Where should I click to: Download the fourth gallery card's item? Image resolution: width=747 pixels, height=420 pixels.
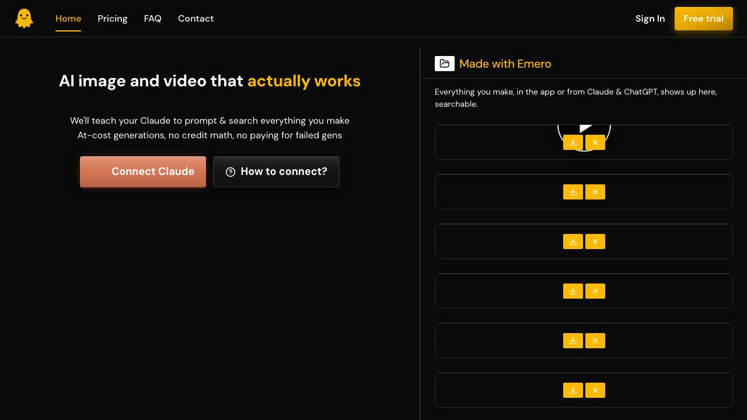click(573, 291)
